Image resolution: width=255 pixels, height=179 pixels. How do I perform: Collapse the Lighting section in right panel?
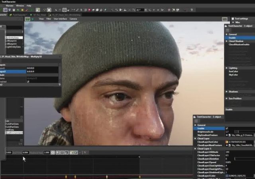(x=226, y=68)
